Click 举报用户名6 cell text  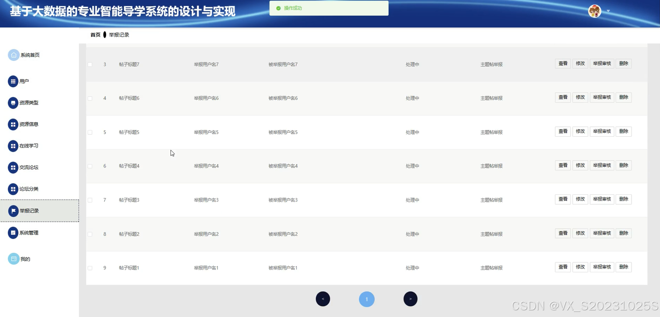tap(206, 98)
